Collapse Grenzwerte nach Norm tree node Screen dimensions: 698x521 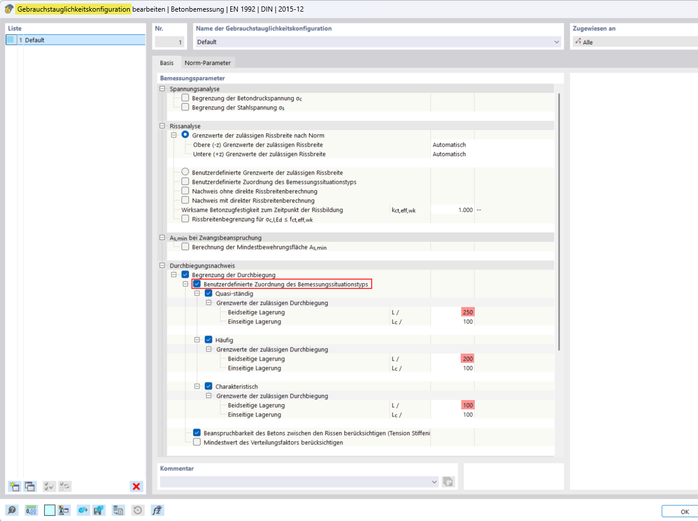coord(174,135)
